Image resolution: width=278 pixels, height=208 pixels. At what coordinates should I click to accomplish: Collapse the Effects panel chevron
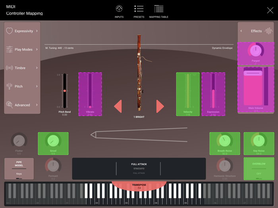241,31
